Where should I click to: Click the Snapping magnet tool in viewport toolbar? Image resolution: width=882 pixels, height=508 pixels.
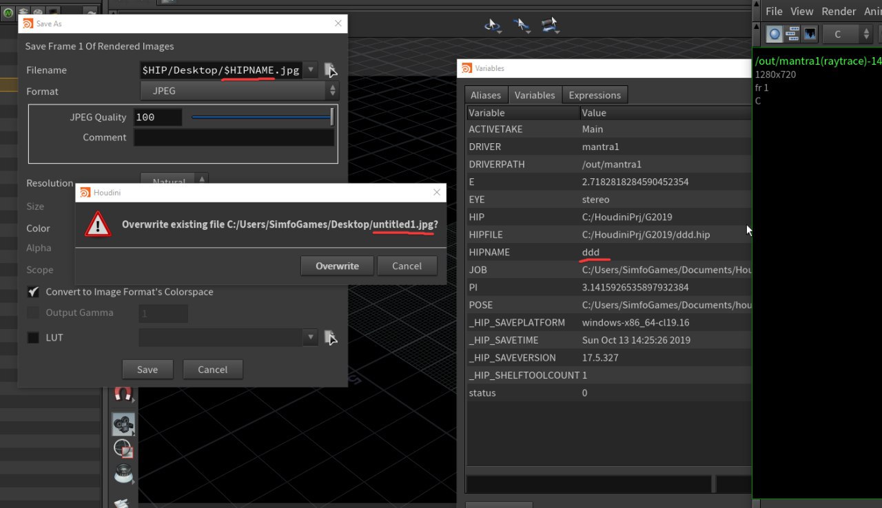123,394
